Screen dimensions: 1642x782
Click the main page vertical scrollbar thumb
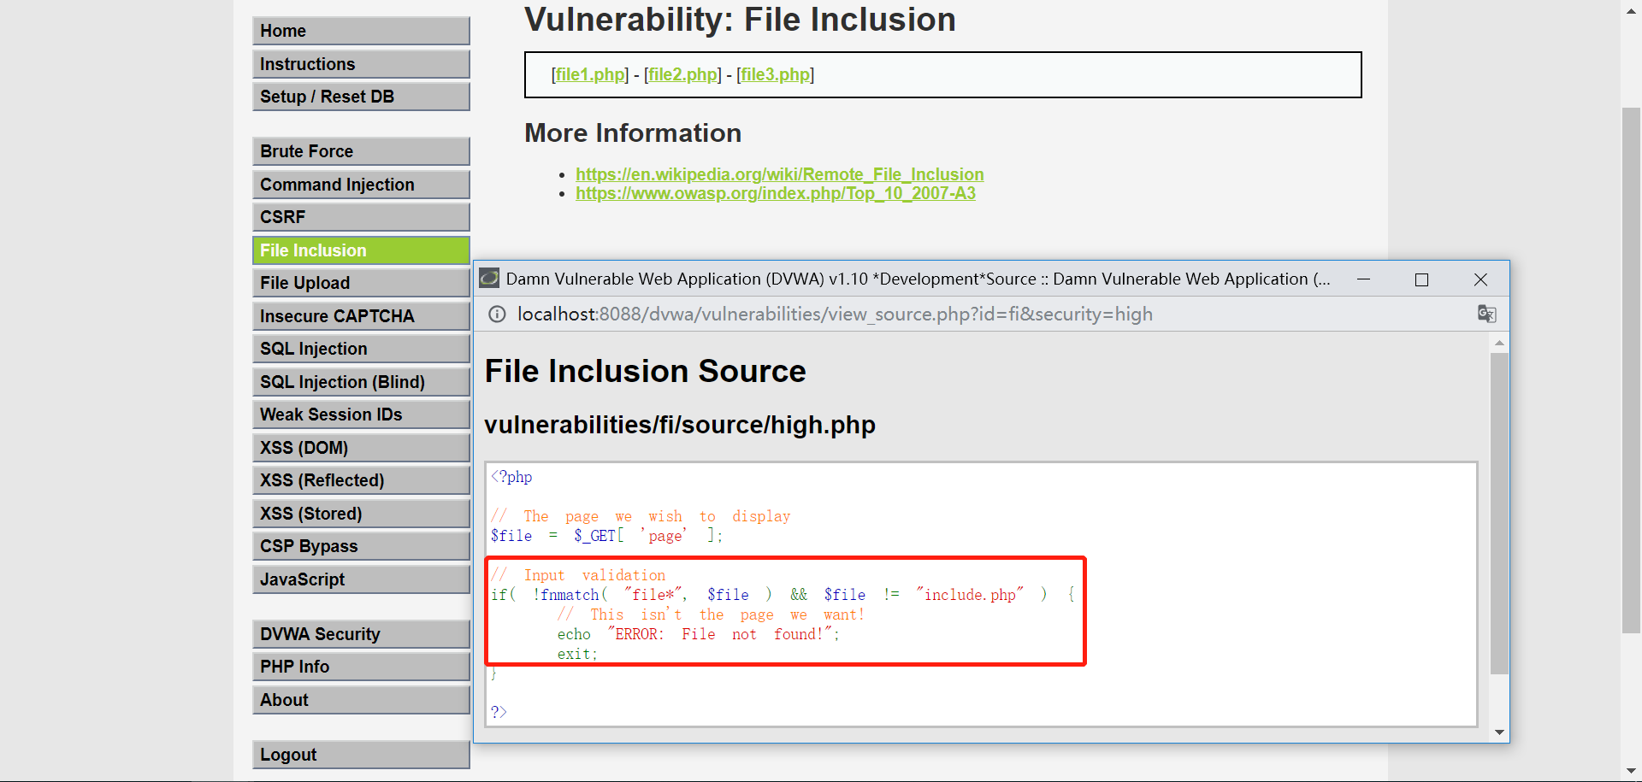click(1632, 370)
